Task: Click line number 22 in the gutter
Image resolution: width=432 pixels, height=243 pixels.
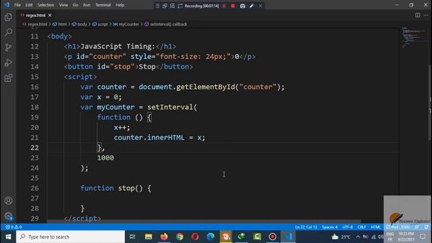Action: pos(34,148)
